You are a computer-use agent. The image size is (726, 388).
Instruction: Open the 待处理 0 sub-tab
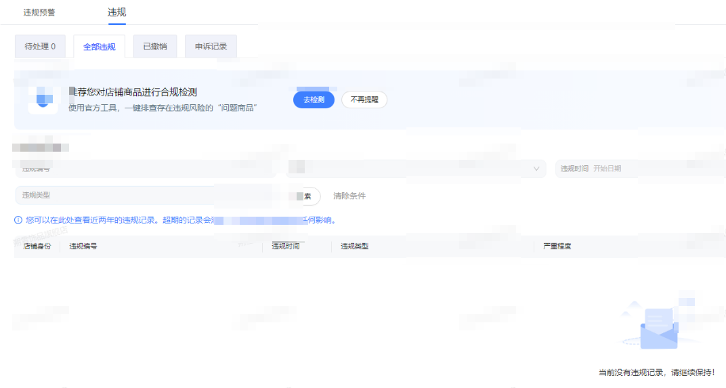click(40, 47)
